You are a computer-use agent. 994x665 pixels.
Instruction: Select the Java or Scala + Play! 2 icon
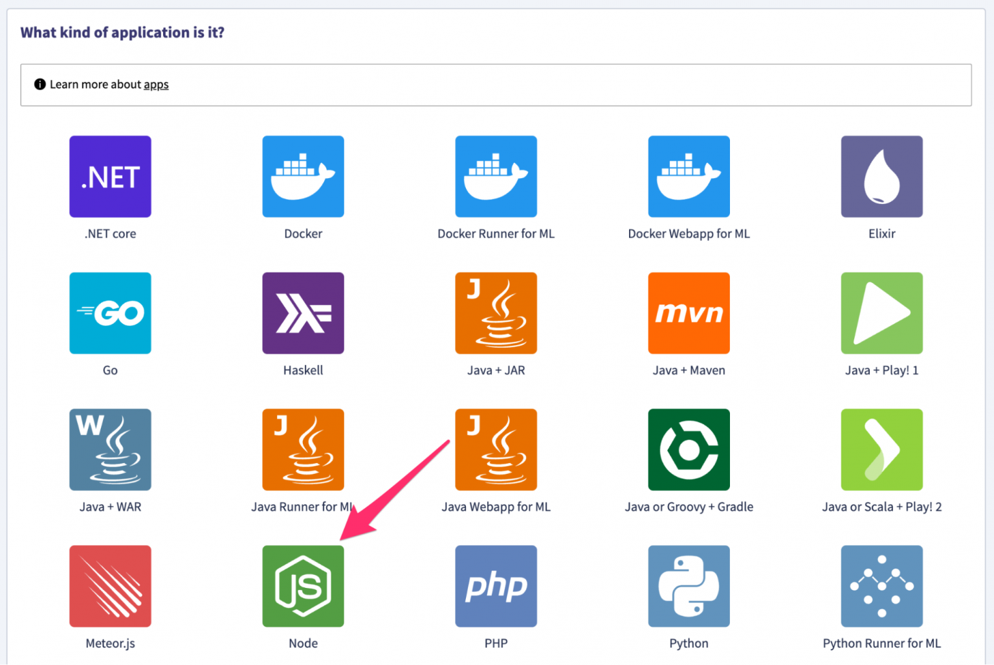(881, 449)
